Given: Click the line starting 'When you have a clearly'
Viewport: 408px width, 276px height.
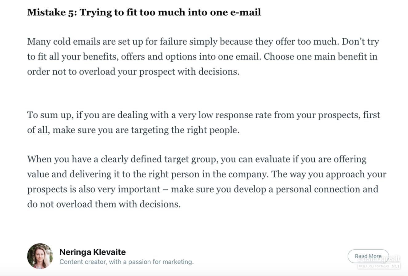Looking at the screenshot, I should (197, 159).
